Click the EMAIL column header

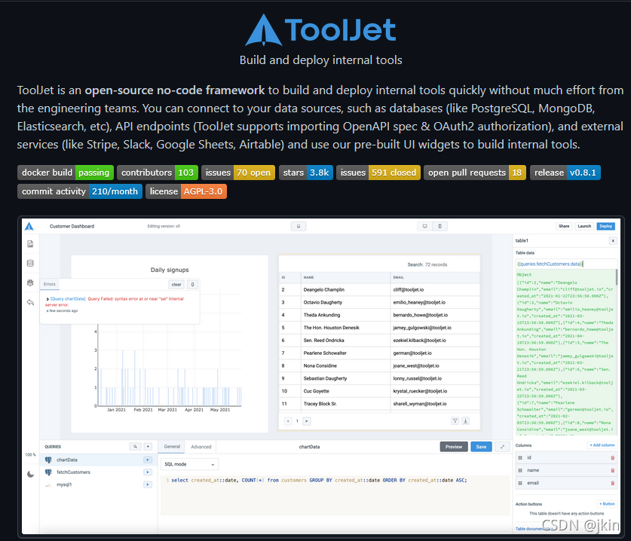[435, 277]
